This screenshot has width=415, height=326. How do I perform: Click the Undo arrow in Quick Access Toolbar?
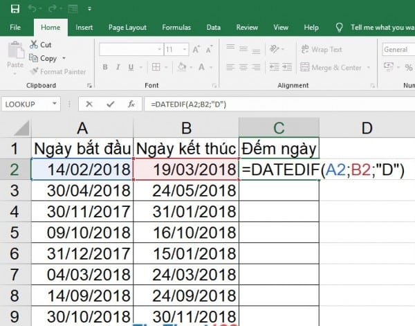[32, 9]
